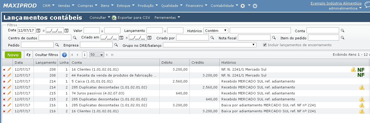Sort by the Conta column header
This screenshot has height=123, width=370.
point(114,63)
